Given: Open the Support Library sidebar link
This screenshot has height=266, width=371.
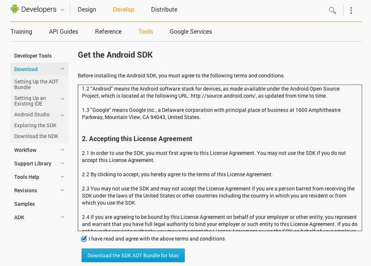Looking at the screenshot, I should tap(32, 164).
